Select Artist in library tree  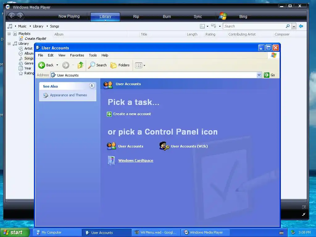[28, 48]
